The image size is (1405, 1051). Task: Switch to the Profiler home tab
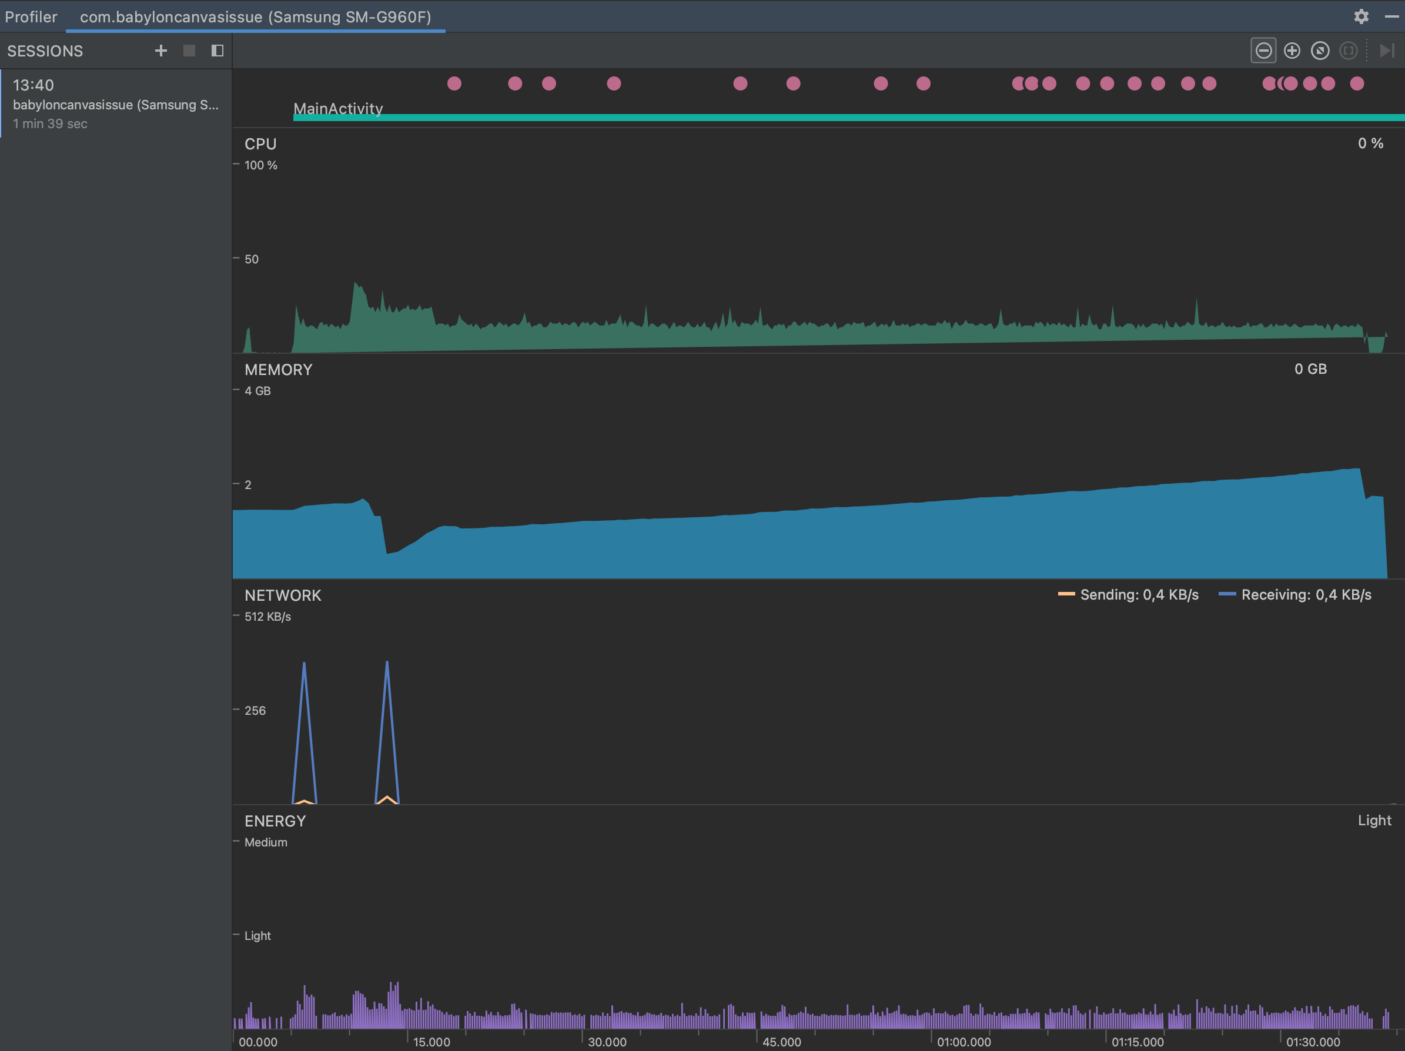tap(31, 16)
